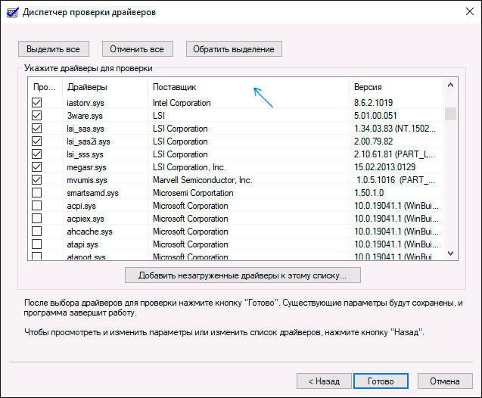
Task: Select the 'ahcache.sys' driver name
Action: coord(90,232)
